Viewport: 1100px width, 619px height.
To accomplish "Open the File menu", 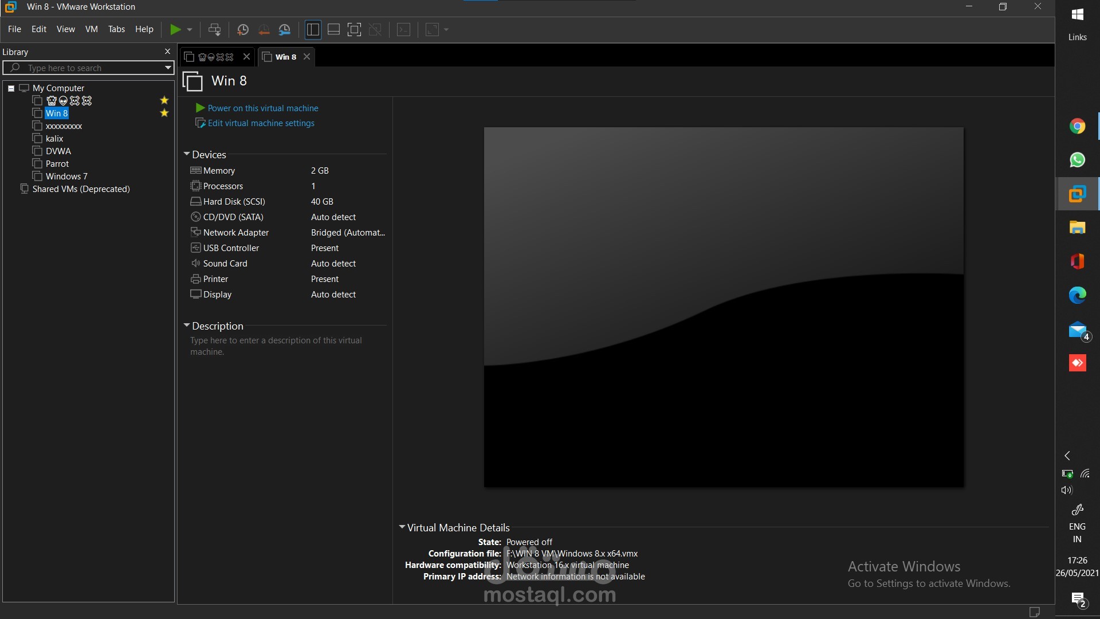I will (x=14, y=29).
